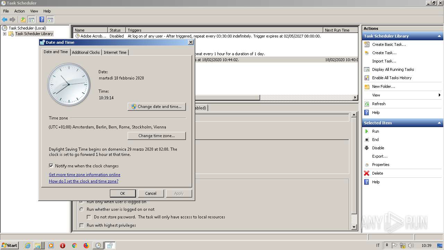Show hidden tray icons chevron
This screenshot has width=444, height=250.
[387, 245]
